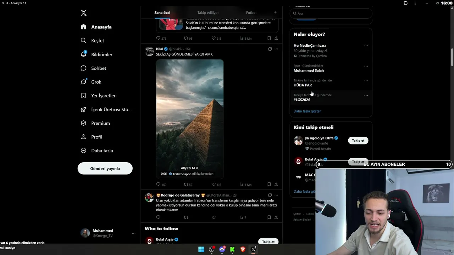Open ya ngolo ya istifa profile avatar

(298, 141)
